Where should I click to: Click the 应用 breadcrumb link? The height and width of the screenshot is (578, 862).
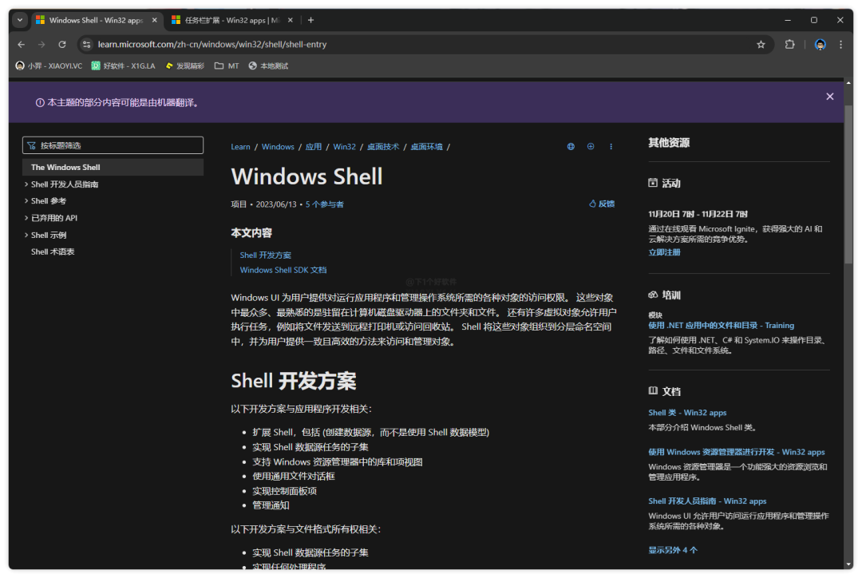(x=314, y=147)
